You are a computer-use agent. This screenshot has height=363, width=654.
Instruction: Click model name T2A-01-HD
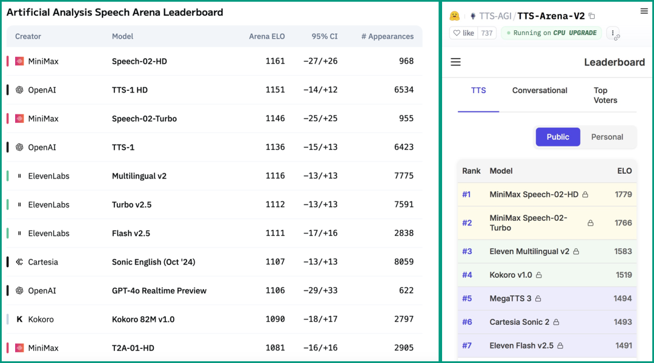[x=133, y=348]
